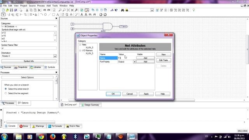This screenshot has width=249, height=140.
Task: Click the context help arrow icon
Action: pyautogui.click(x=116, y=10)
